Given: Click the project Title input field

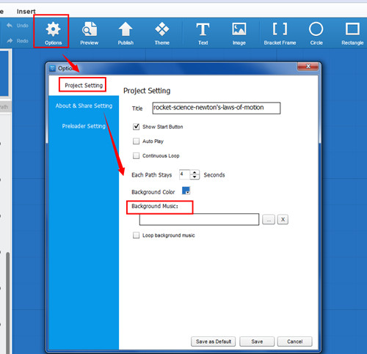Looking at the screenshot, I should 217,108.
